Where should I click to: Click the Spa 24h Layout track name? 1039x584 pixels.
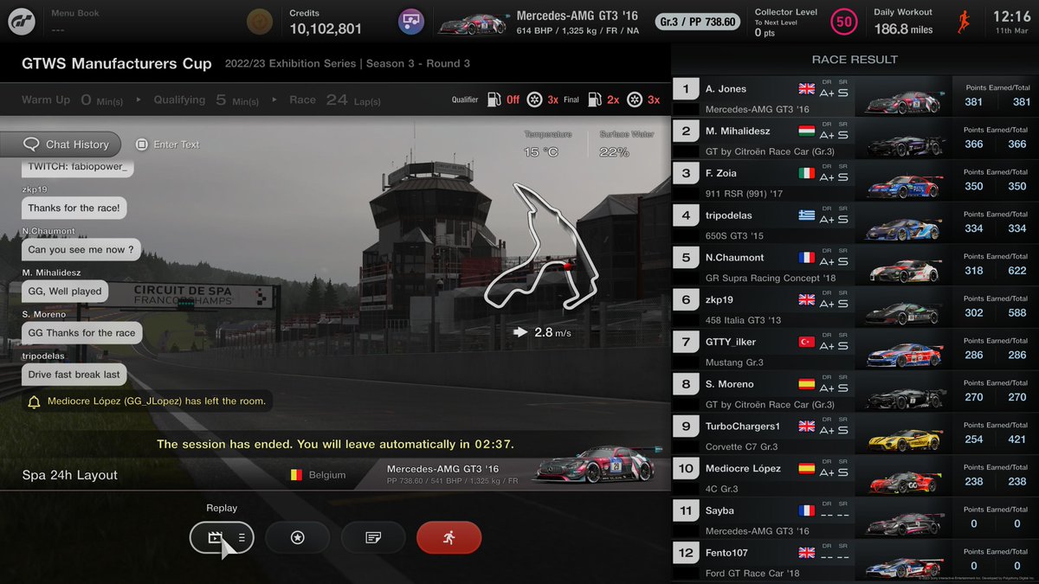pyautogui.click(x=70, y=475)
